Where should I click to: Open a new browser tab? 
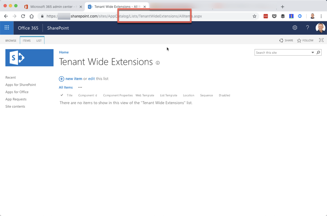[282, 7]
